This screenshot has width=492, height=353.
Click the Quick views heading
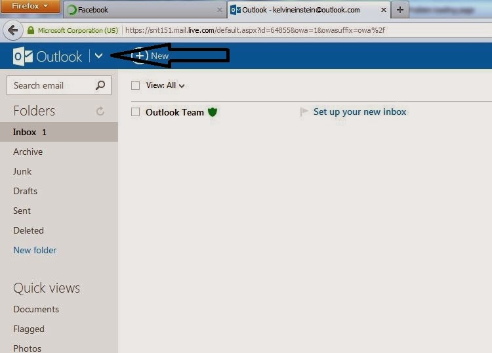point(47,288)
